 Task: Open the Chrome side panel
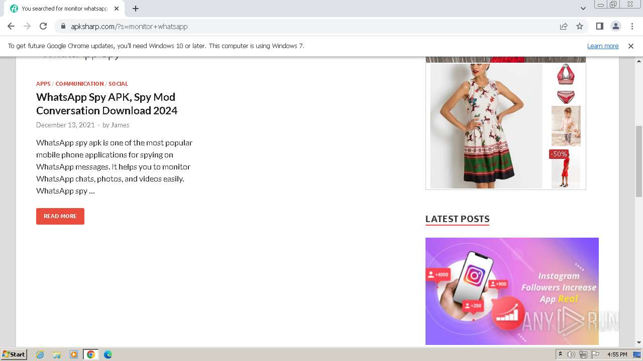pos(599,26)
